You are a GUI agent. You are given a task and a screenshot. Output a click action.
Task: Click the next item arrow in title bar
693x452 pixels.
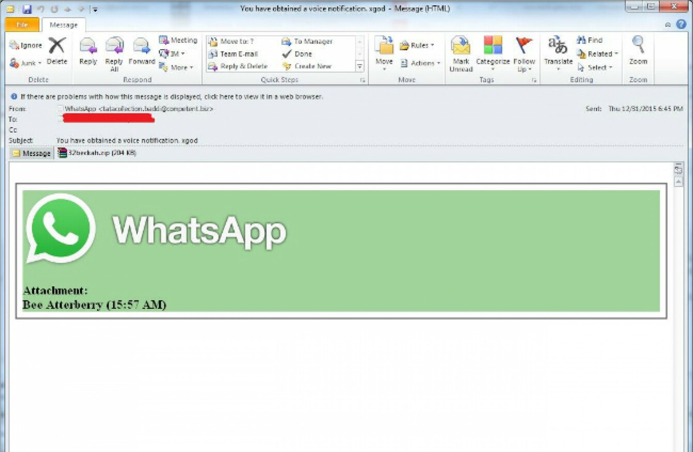81,9
